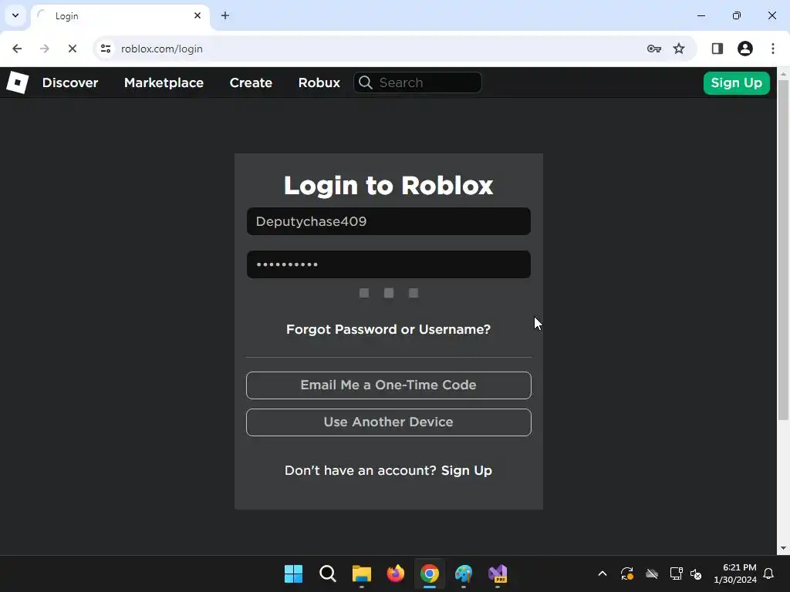Click Email Me a One-Time Code
The height and width of the screenshot is (592, 790).
(389, 385)
